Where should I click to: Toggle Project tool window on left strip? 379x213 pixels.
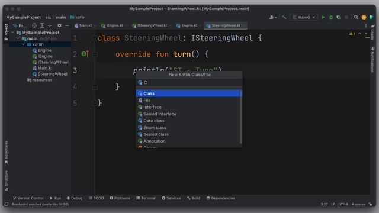6,33
